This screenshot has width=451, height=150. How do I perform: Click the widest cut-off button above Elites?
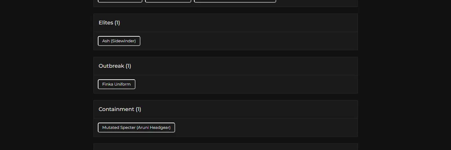coord(235,1)
